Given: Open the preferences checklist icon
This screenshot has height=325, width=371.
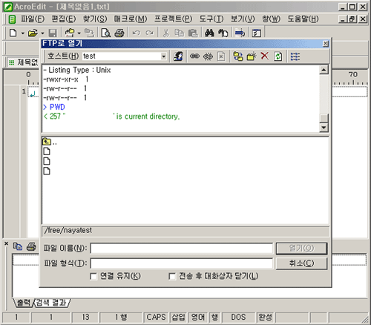Looking at the screenshot, I should tap(257, 33).
